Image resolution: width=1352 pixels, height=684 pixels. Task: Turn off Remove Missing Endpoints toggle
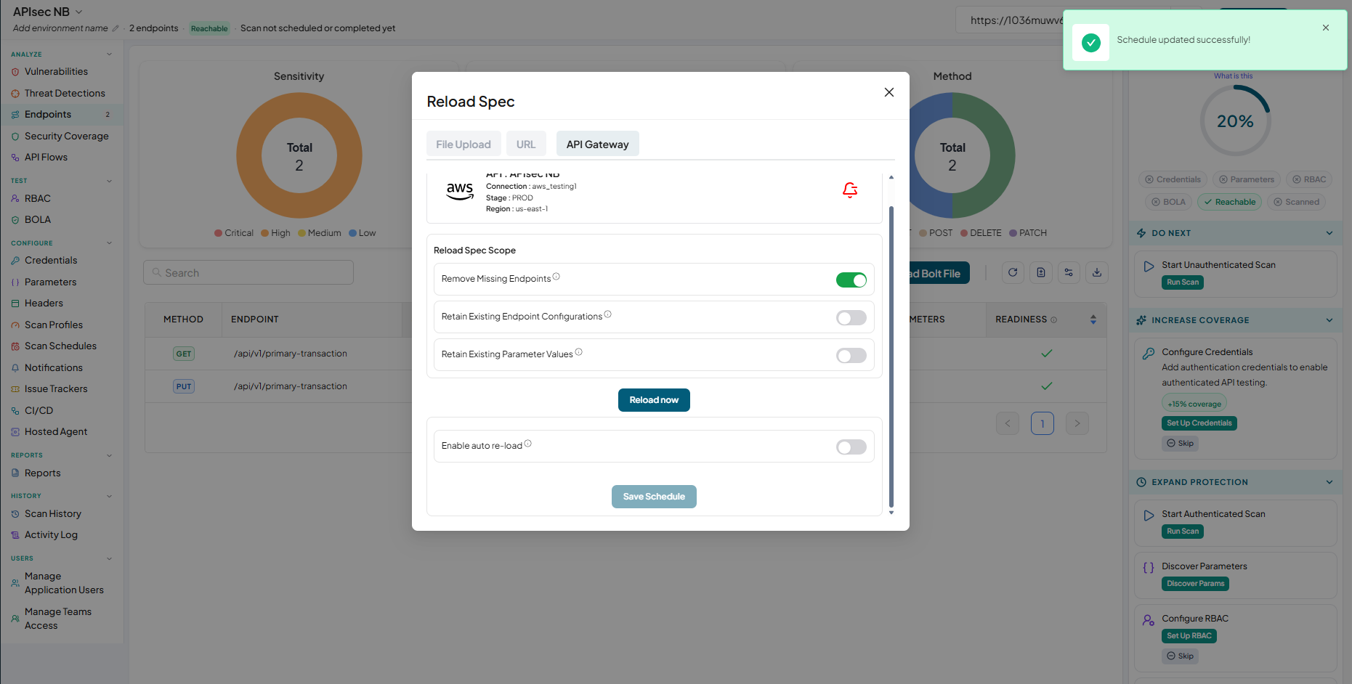pos(851,280)
